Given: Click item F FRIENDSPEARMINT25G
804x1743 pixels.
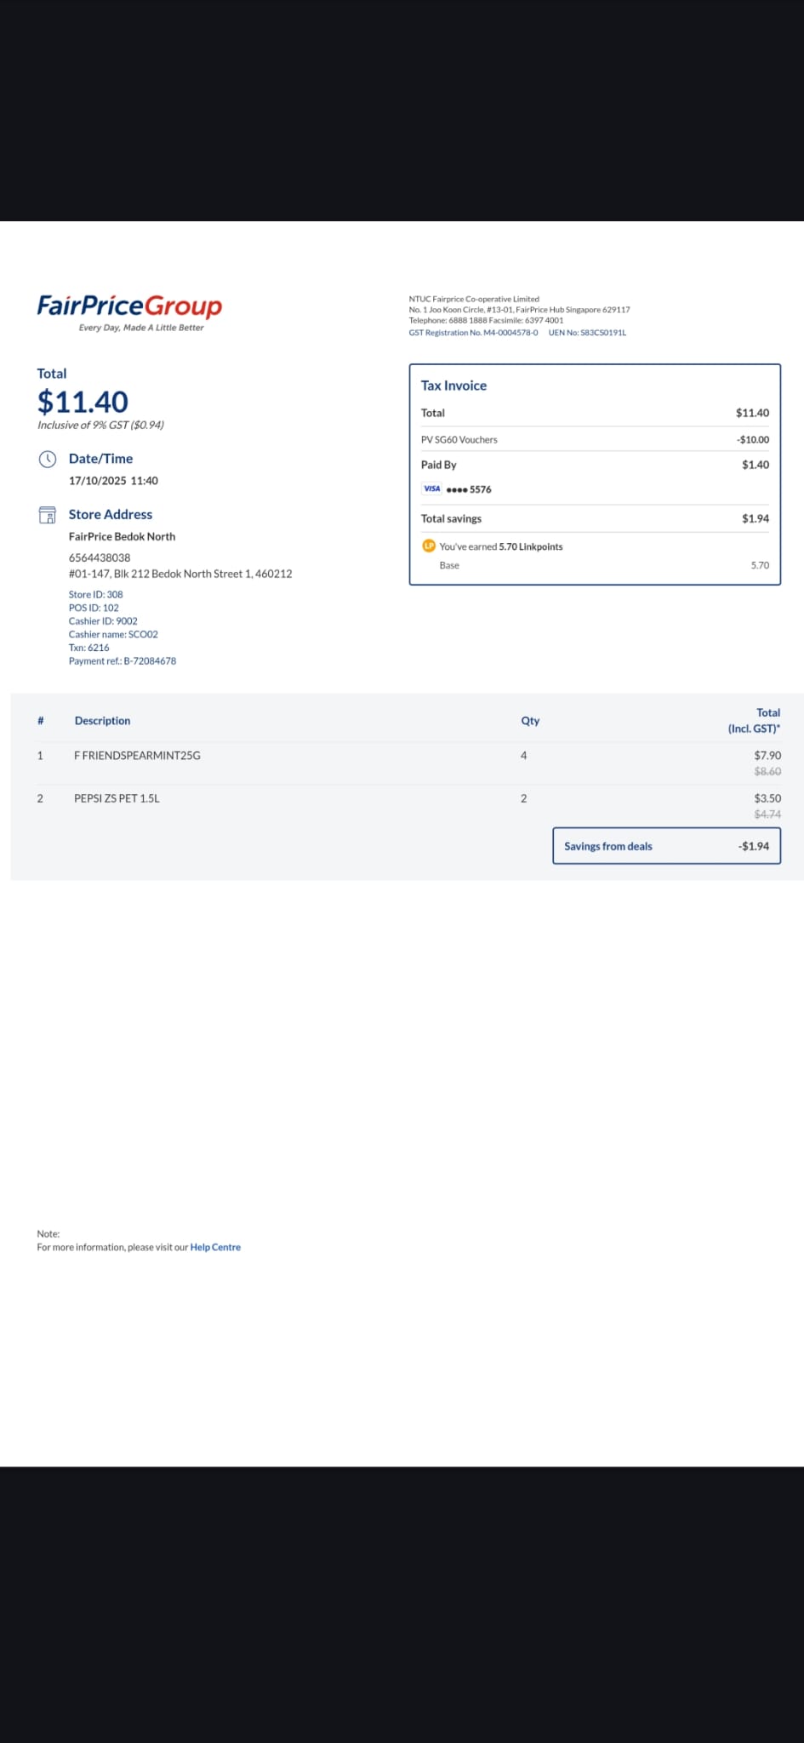Looking at the screenshot, I should pyautogui.click(x=137, y=755).
